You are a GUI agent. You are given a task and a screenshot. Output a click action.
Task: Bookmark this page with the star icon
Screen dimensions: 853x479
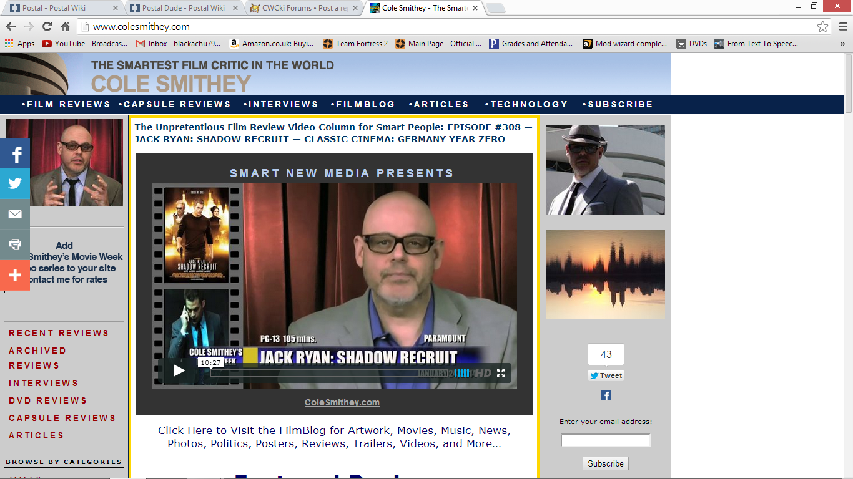pos(822,27)
